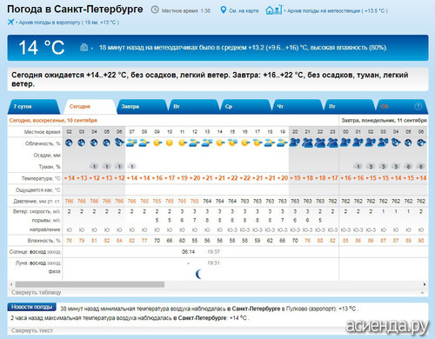435x339 pixels.
Task: Click the temperature +17 for hour 10
Action: tap(170, 178)
